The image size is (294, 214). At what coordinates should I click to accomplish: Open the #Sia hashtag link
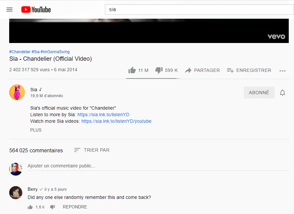point(35,52)
